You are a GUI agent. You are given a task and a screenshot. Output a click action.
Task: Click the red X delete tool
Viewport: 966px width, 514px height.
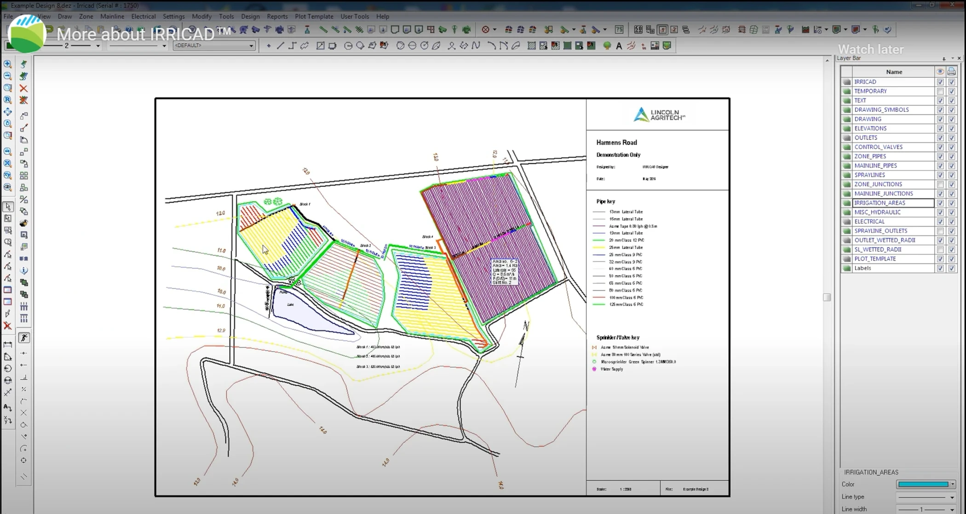23,88
